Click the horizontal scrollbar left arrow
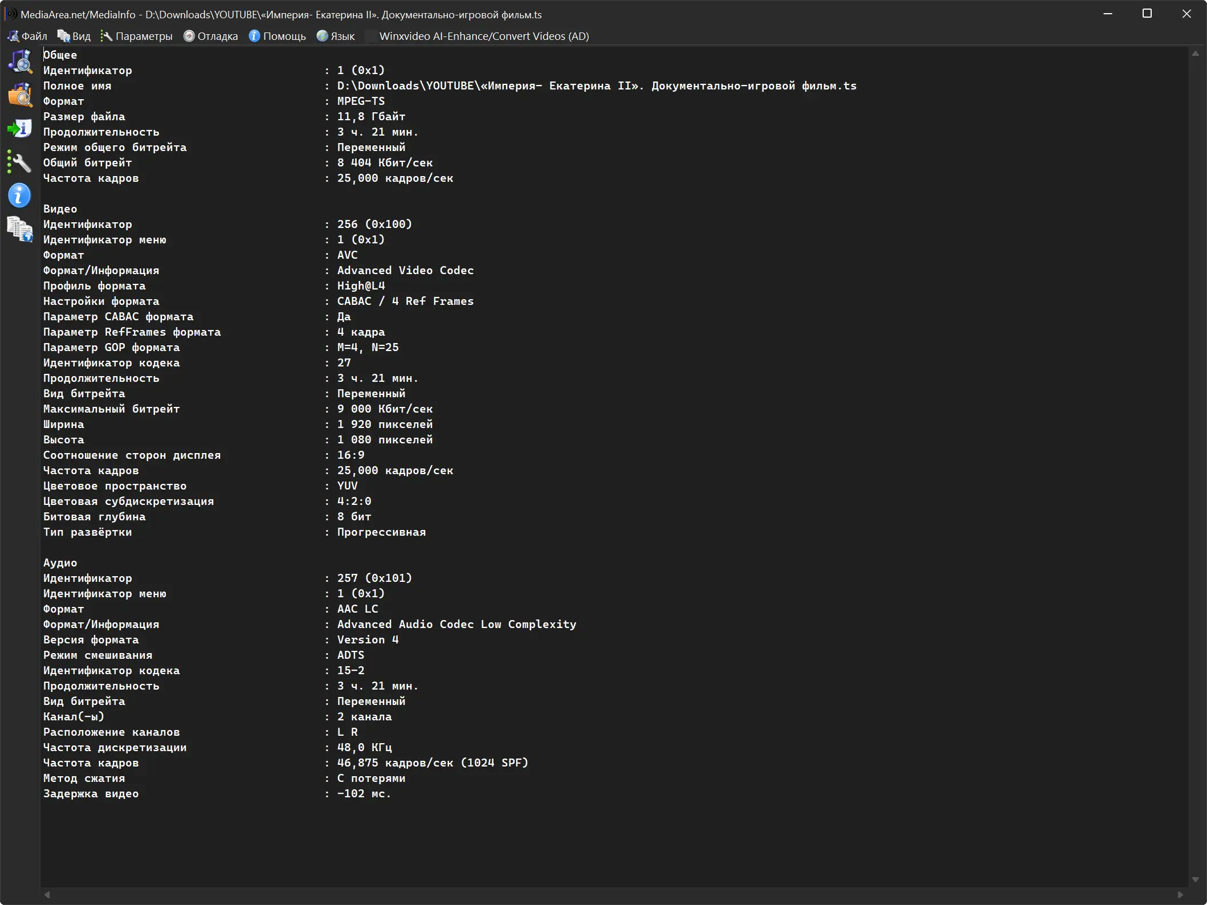 tap(47, 895)
